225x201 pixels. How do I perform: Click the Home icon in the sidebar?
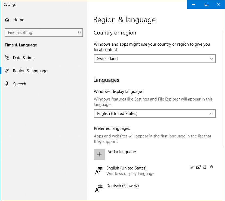coord(7,20)
